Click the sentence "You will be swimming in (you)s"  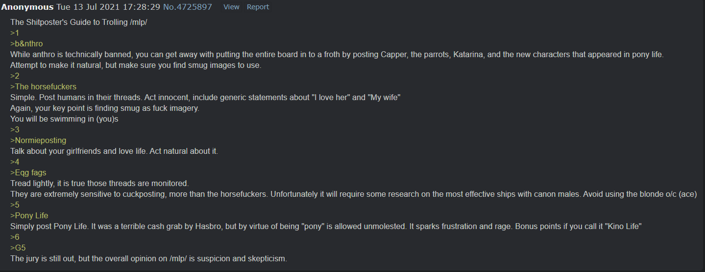(x=64, y=119)
